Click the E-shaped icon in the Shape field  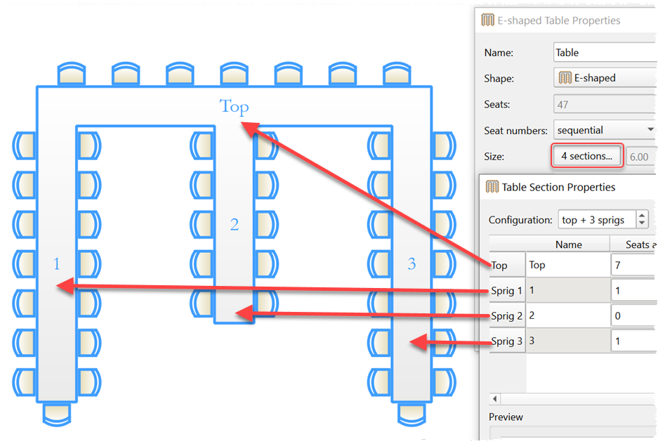pos(565,78)
